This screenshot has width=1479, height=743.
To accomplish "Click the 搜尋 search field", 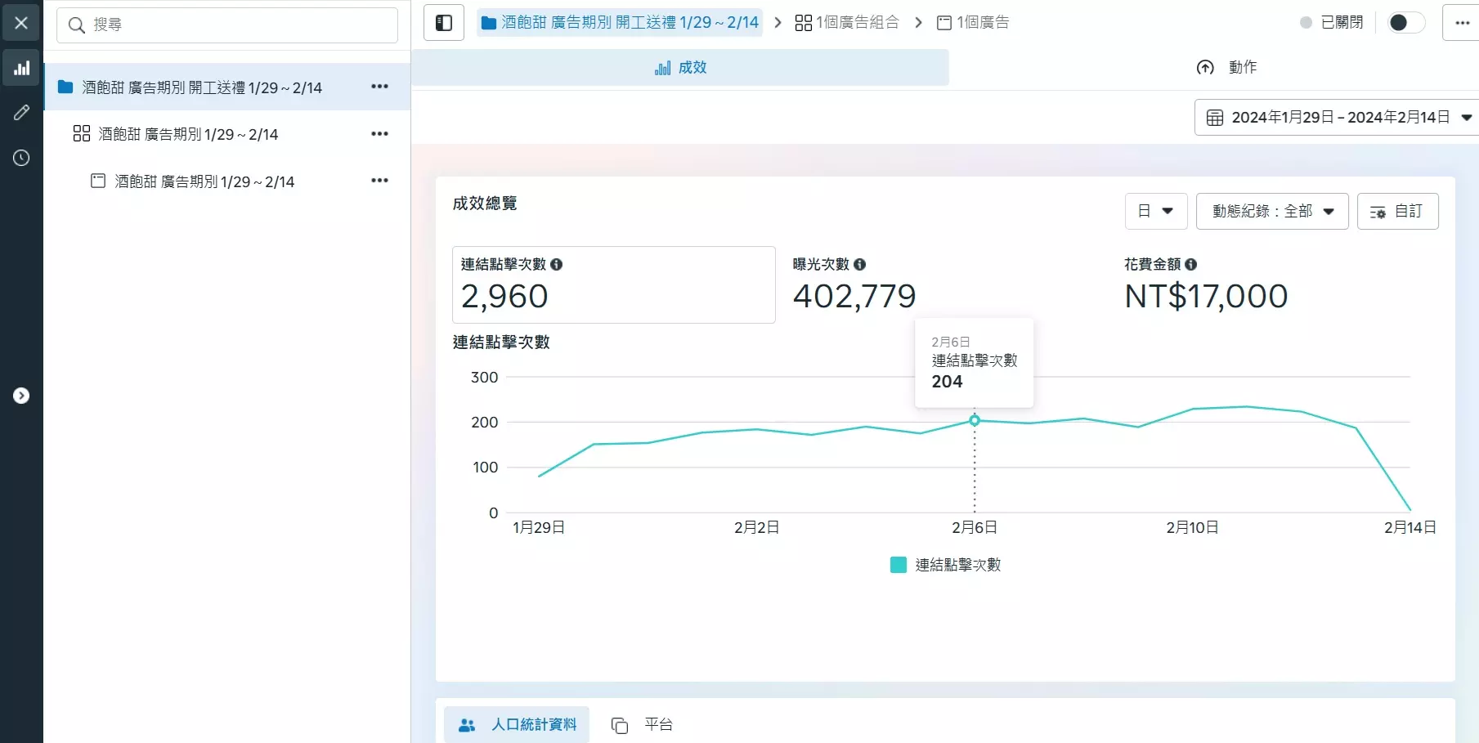I will (227, 25).
